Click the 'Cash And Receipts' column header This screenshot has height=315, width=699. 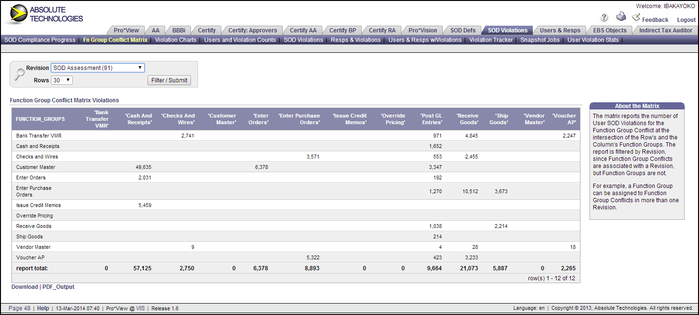139,119
